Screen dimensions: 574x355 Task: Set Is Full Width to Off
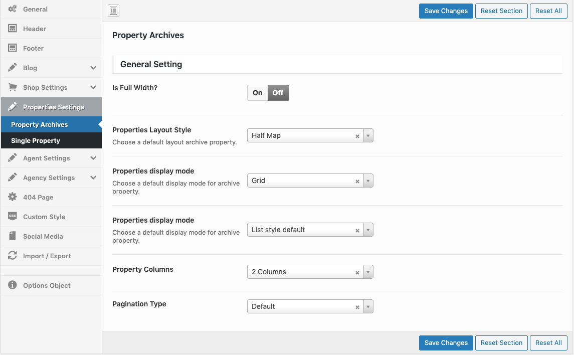tap(278, 93)
